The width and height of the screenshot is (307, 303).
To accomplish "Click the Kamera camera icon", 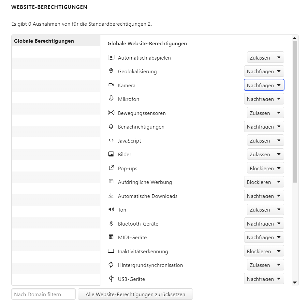I will point(111,85).
